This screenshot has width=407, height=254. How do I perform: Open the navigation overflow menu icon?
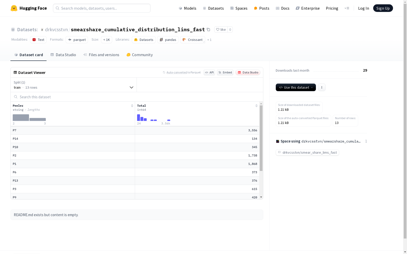pyautogui.click(x=347, y=8)
